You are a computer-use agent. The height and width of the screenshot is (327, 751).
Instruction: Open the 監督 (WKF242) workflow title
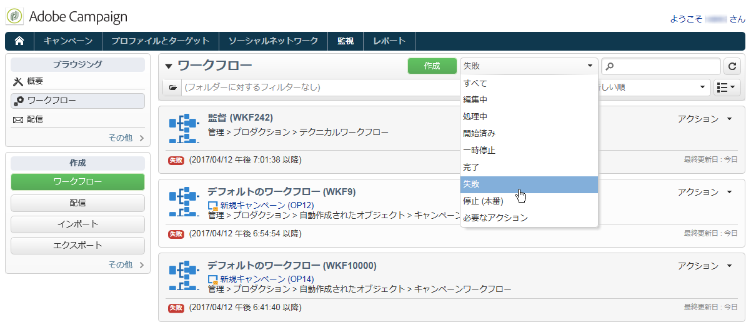coord(241,118)
